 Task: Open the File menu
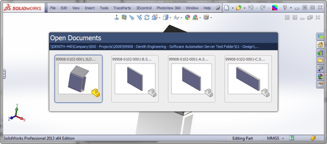(x=53, y=8)
